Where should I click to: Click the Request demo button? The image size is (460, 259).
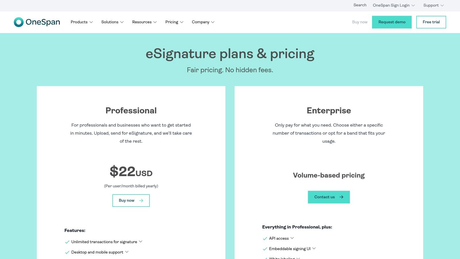pos(392,22)
